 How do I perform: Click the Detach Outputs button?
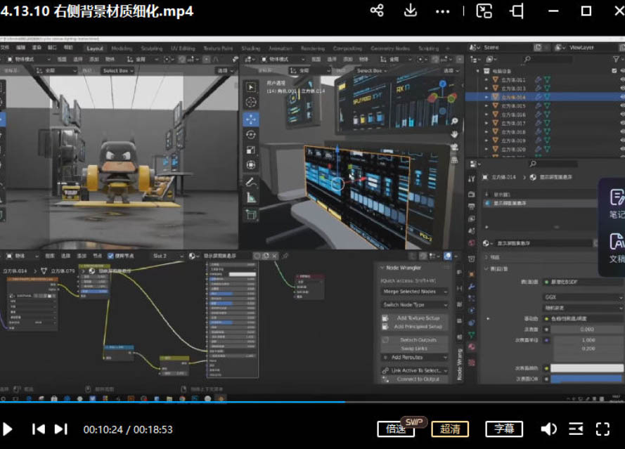click(x=415, y=340)
